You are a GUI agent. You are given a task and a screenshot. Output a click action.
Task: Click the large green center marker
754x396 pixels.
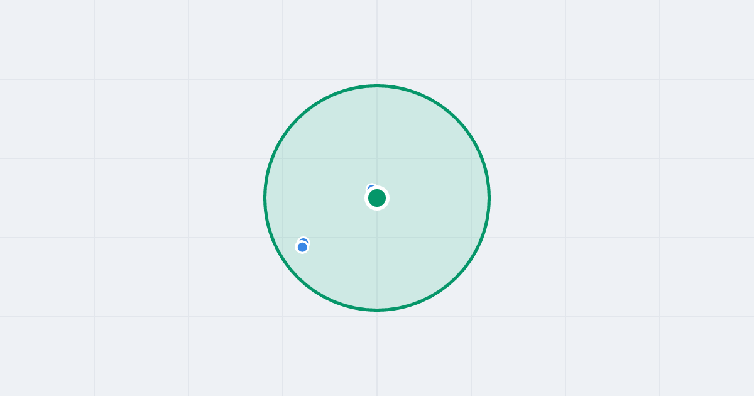click(377, 198)
